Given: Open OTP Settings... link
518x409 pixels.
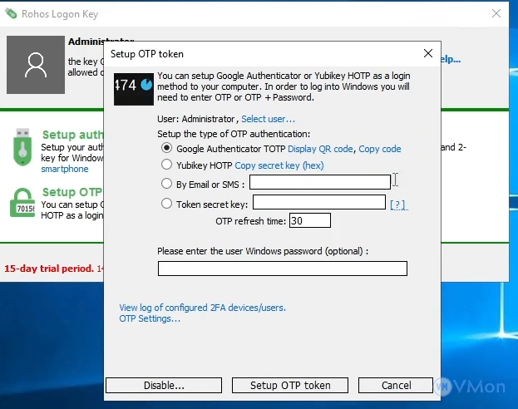Looking at the screenshot, I should [x=150, y=318].
